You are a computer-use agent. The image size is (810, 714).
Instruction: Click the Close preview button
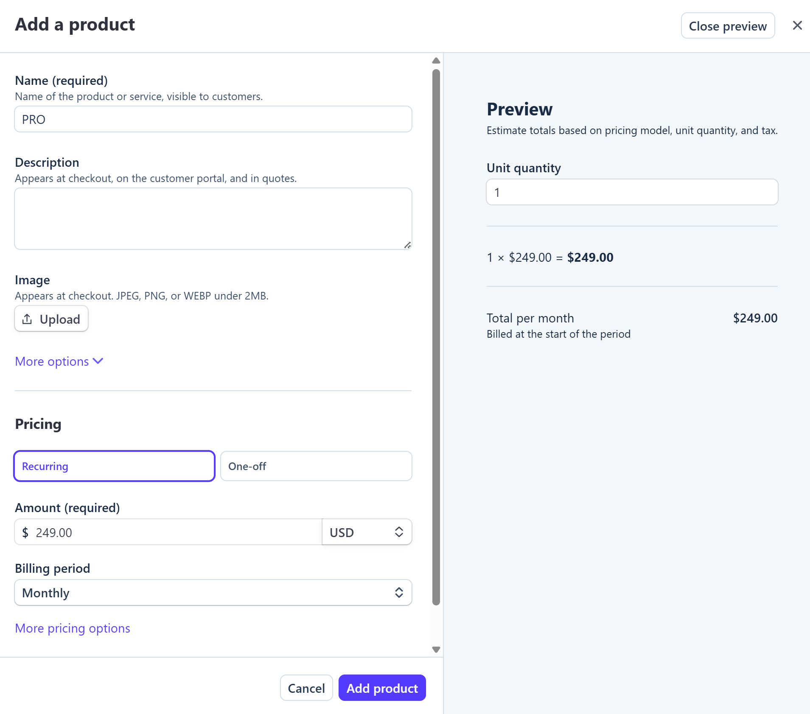(728, 26)
